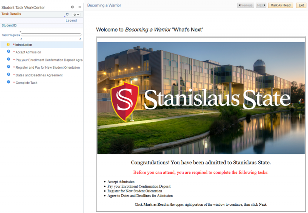Open Register and Pay for New Student Orientation
The height and width of the screenshot is (213, 308).
click(x=48, y=68)
